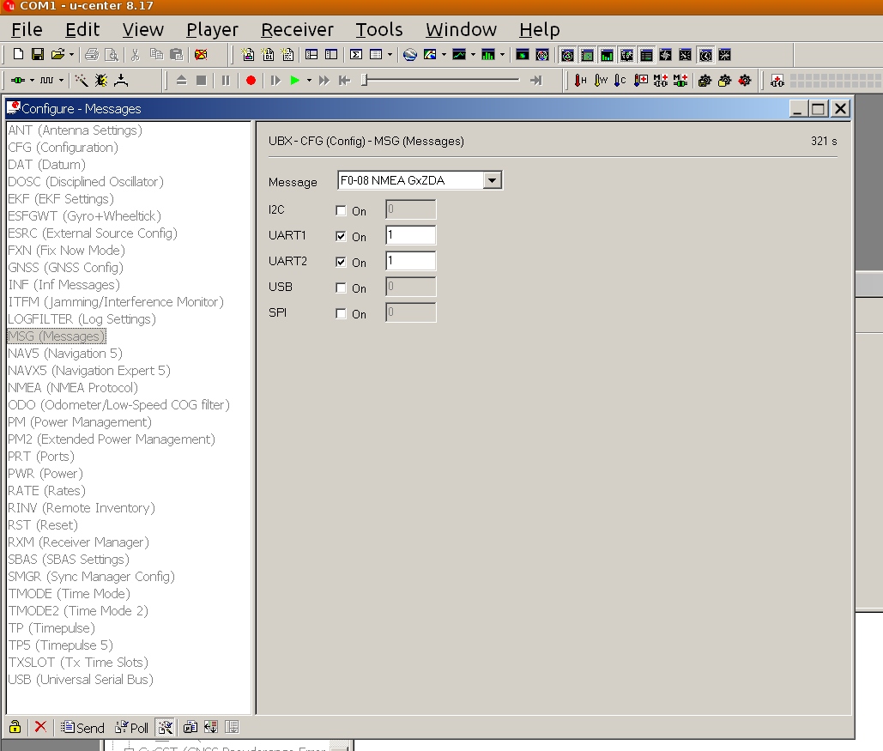Click the New document icon
This screenshot has width=883, height=751.
18,55
